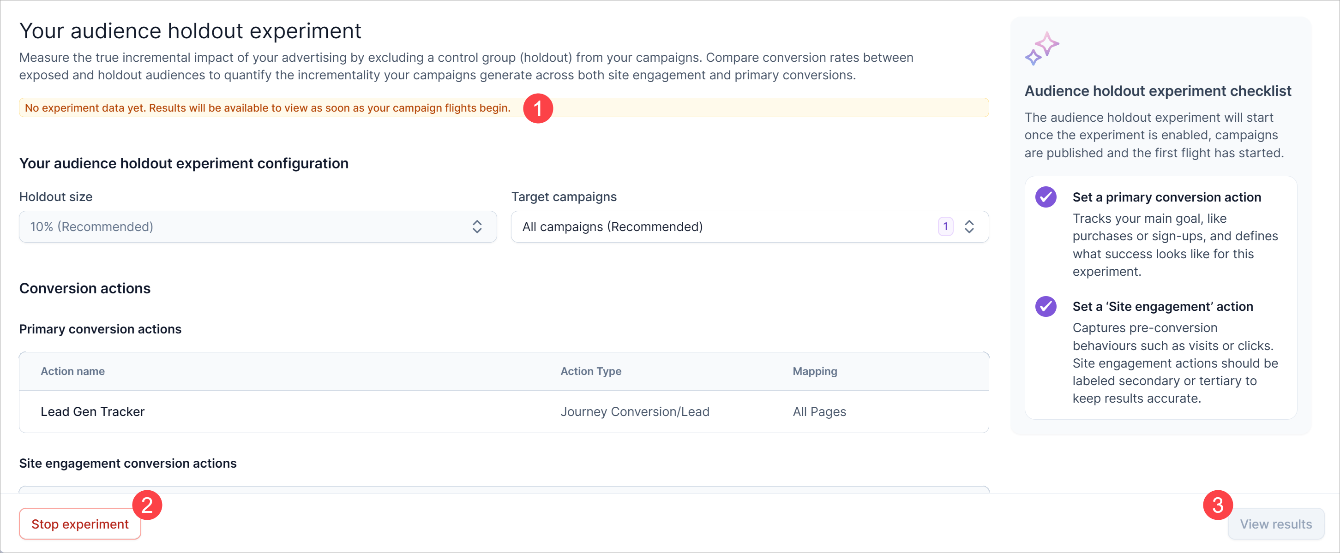
Task: Click the Mapping column header
Action: tap(815, 371)
